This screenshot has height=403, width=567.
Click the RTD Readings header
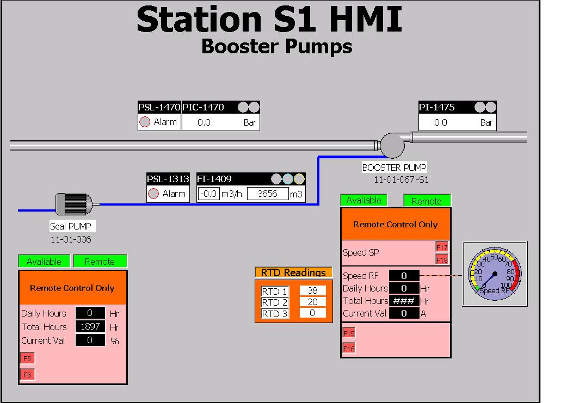(294, 272)
